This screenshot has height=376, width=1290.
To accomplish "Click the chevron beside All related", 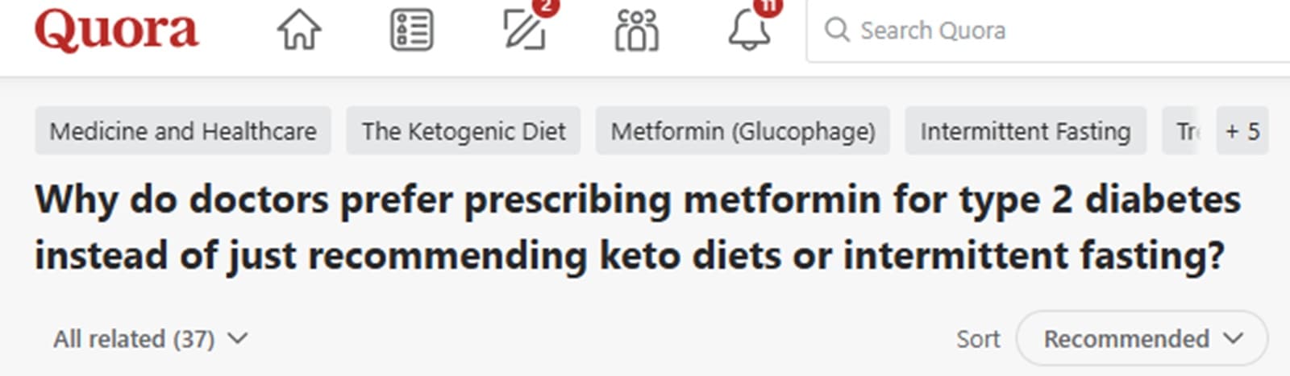I will click(x=237, y=339).
